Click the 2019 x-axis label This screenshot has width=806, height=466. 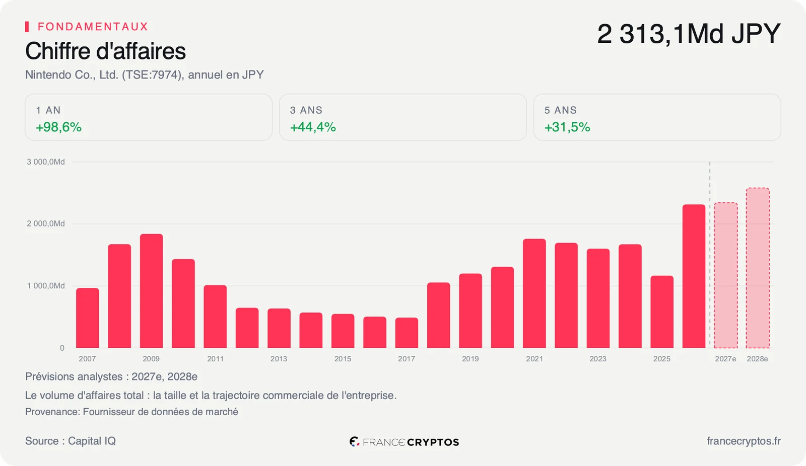click(471, 359)
